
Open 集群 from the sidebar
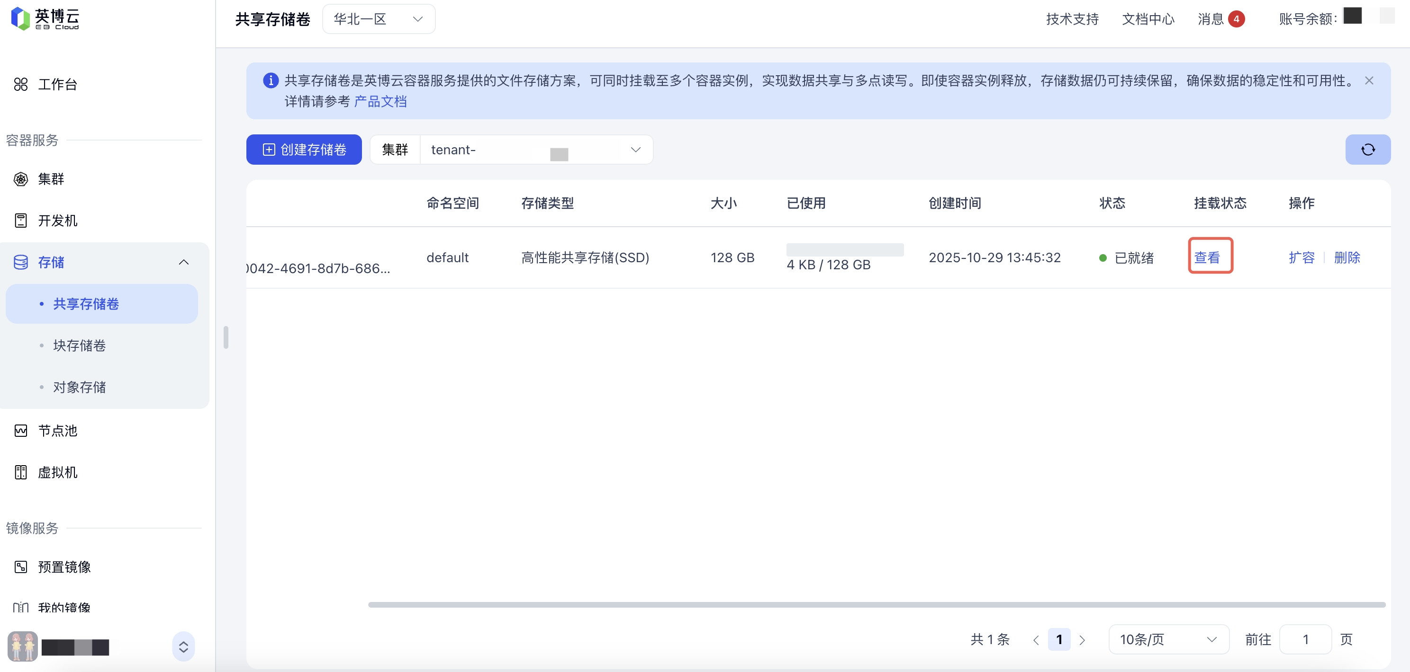[50, 179]
